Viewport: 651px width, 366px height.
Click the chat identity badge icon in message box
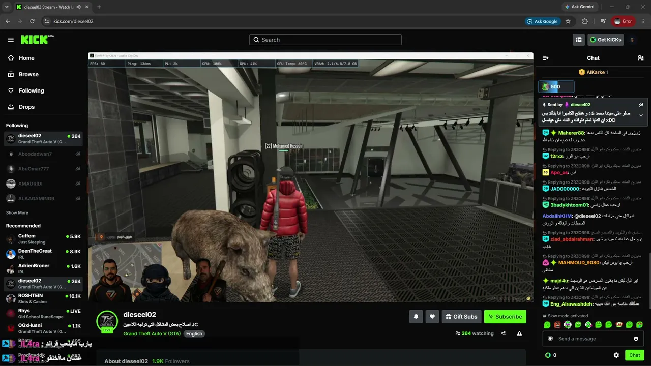[550, 339]
